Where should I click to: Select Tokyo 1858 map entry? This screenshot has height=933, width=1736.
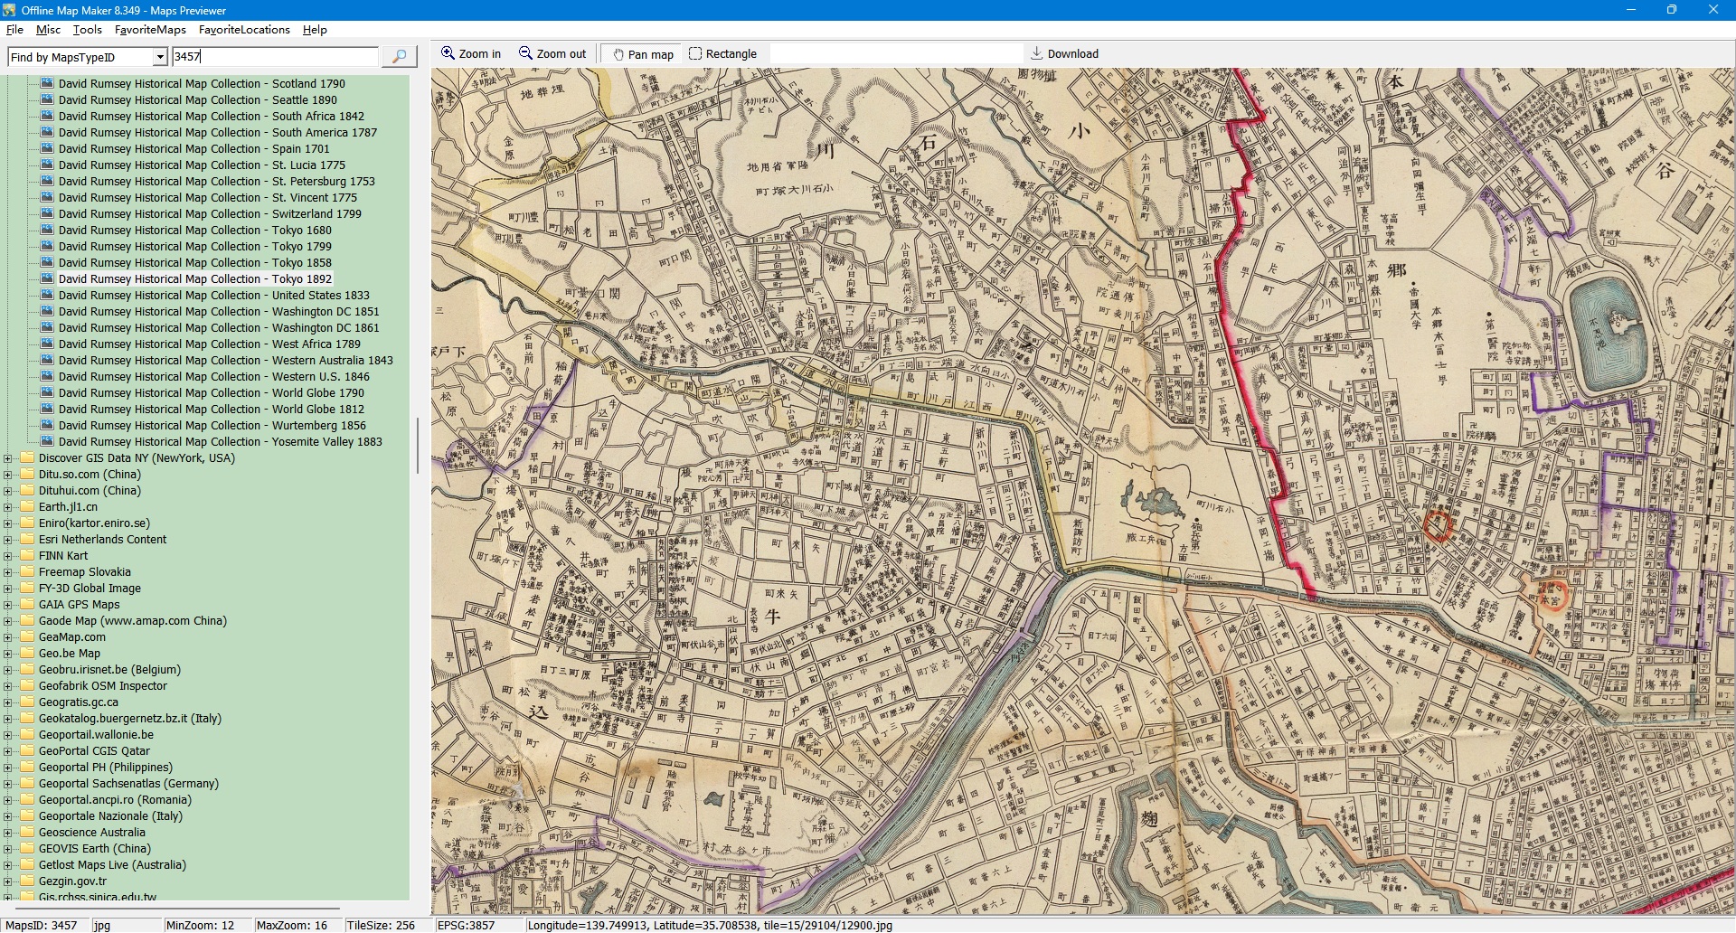pyautogui.click(x=194, y=263)
